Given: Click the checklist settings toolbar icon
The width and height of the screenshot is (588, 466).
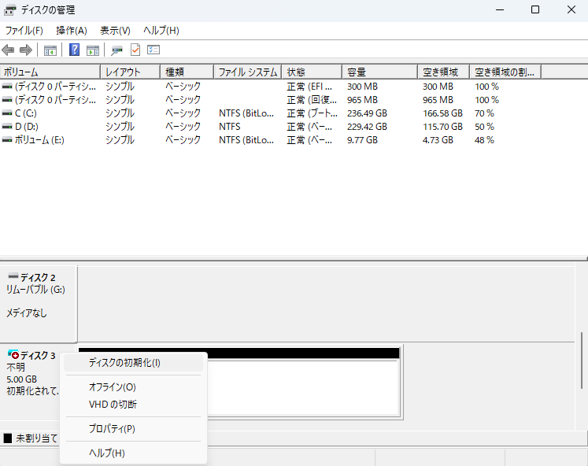Looking at the screenshot, I should click(153, 50).
